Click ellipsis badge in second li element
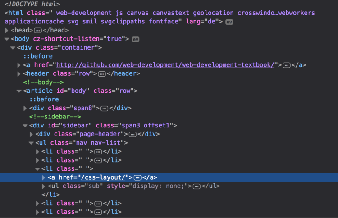The height and width of the screenshot is (218, 338). point(98,160)
